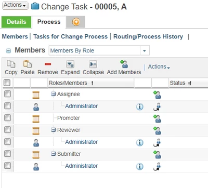Check the Submitter row checkbox
Image resolution: width=208 pixels, height=188 pixels.
pyautogui.click(x=7, y=154)
